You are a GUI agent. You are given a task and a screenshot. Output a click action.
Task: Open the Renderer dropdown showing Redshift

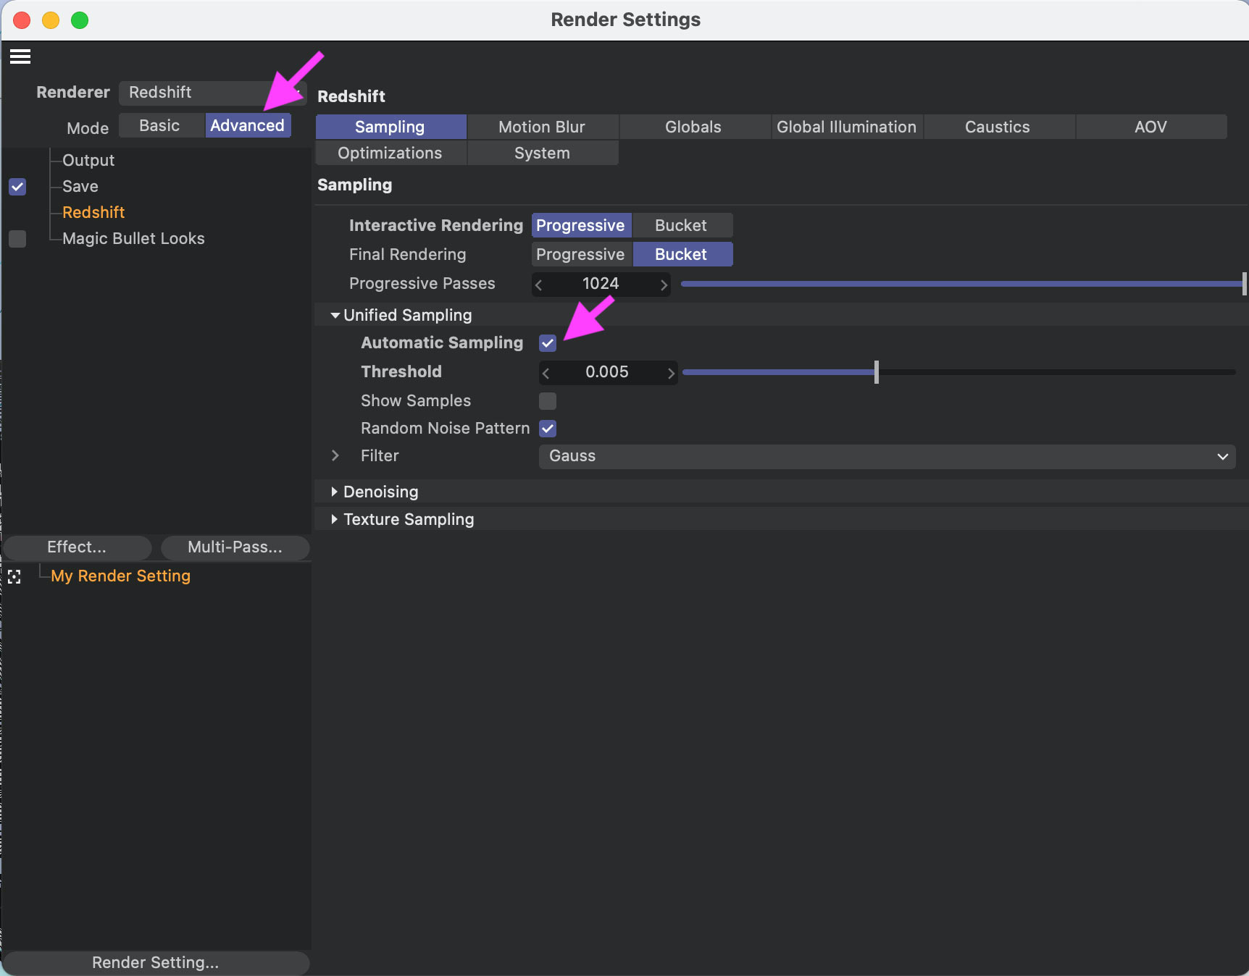tap(212, 93)
